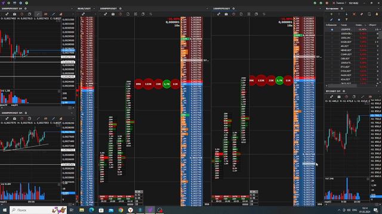Click filter funnel icon in Котировки panel

[346, 20]
